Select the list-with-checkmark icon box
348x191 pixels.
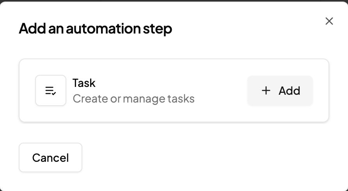coord(51,91)
